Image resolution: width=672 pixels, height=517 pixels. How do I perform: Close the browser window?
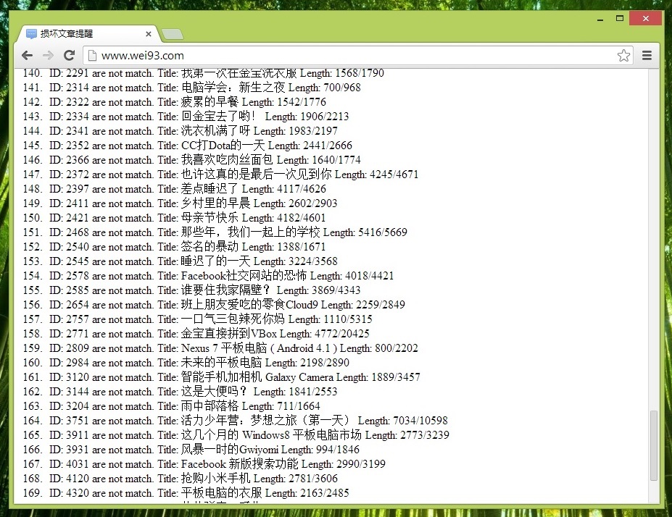tap(645, 18)
